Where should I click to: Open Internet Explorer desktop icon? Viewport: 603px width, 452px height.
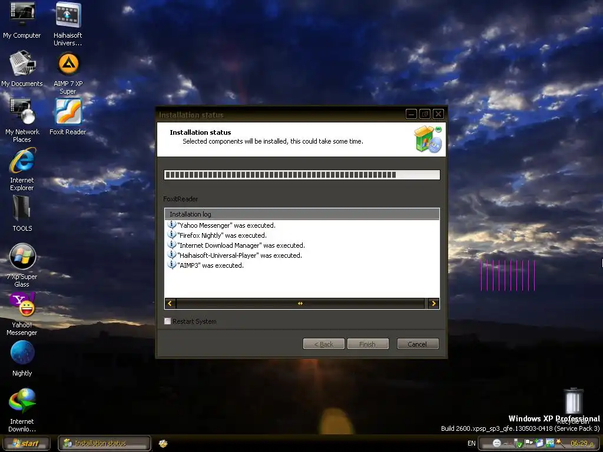tap(22, 169)
